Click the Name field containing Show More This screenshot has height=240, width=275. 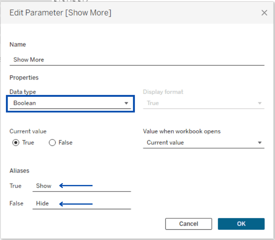tap(137, 60)
